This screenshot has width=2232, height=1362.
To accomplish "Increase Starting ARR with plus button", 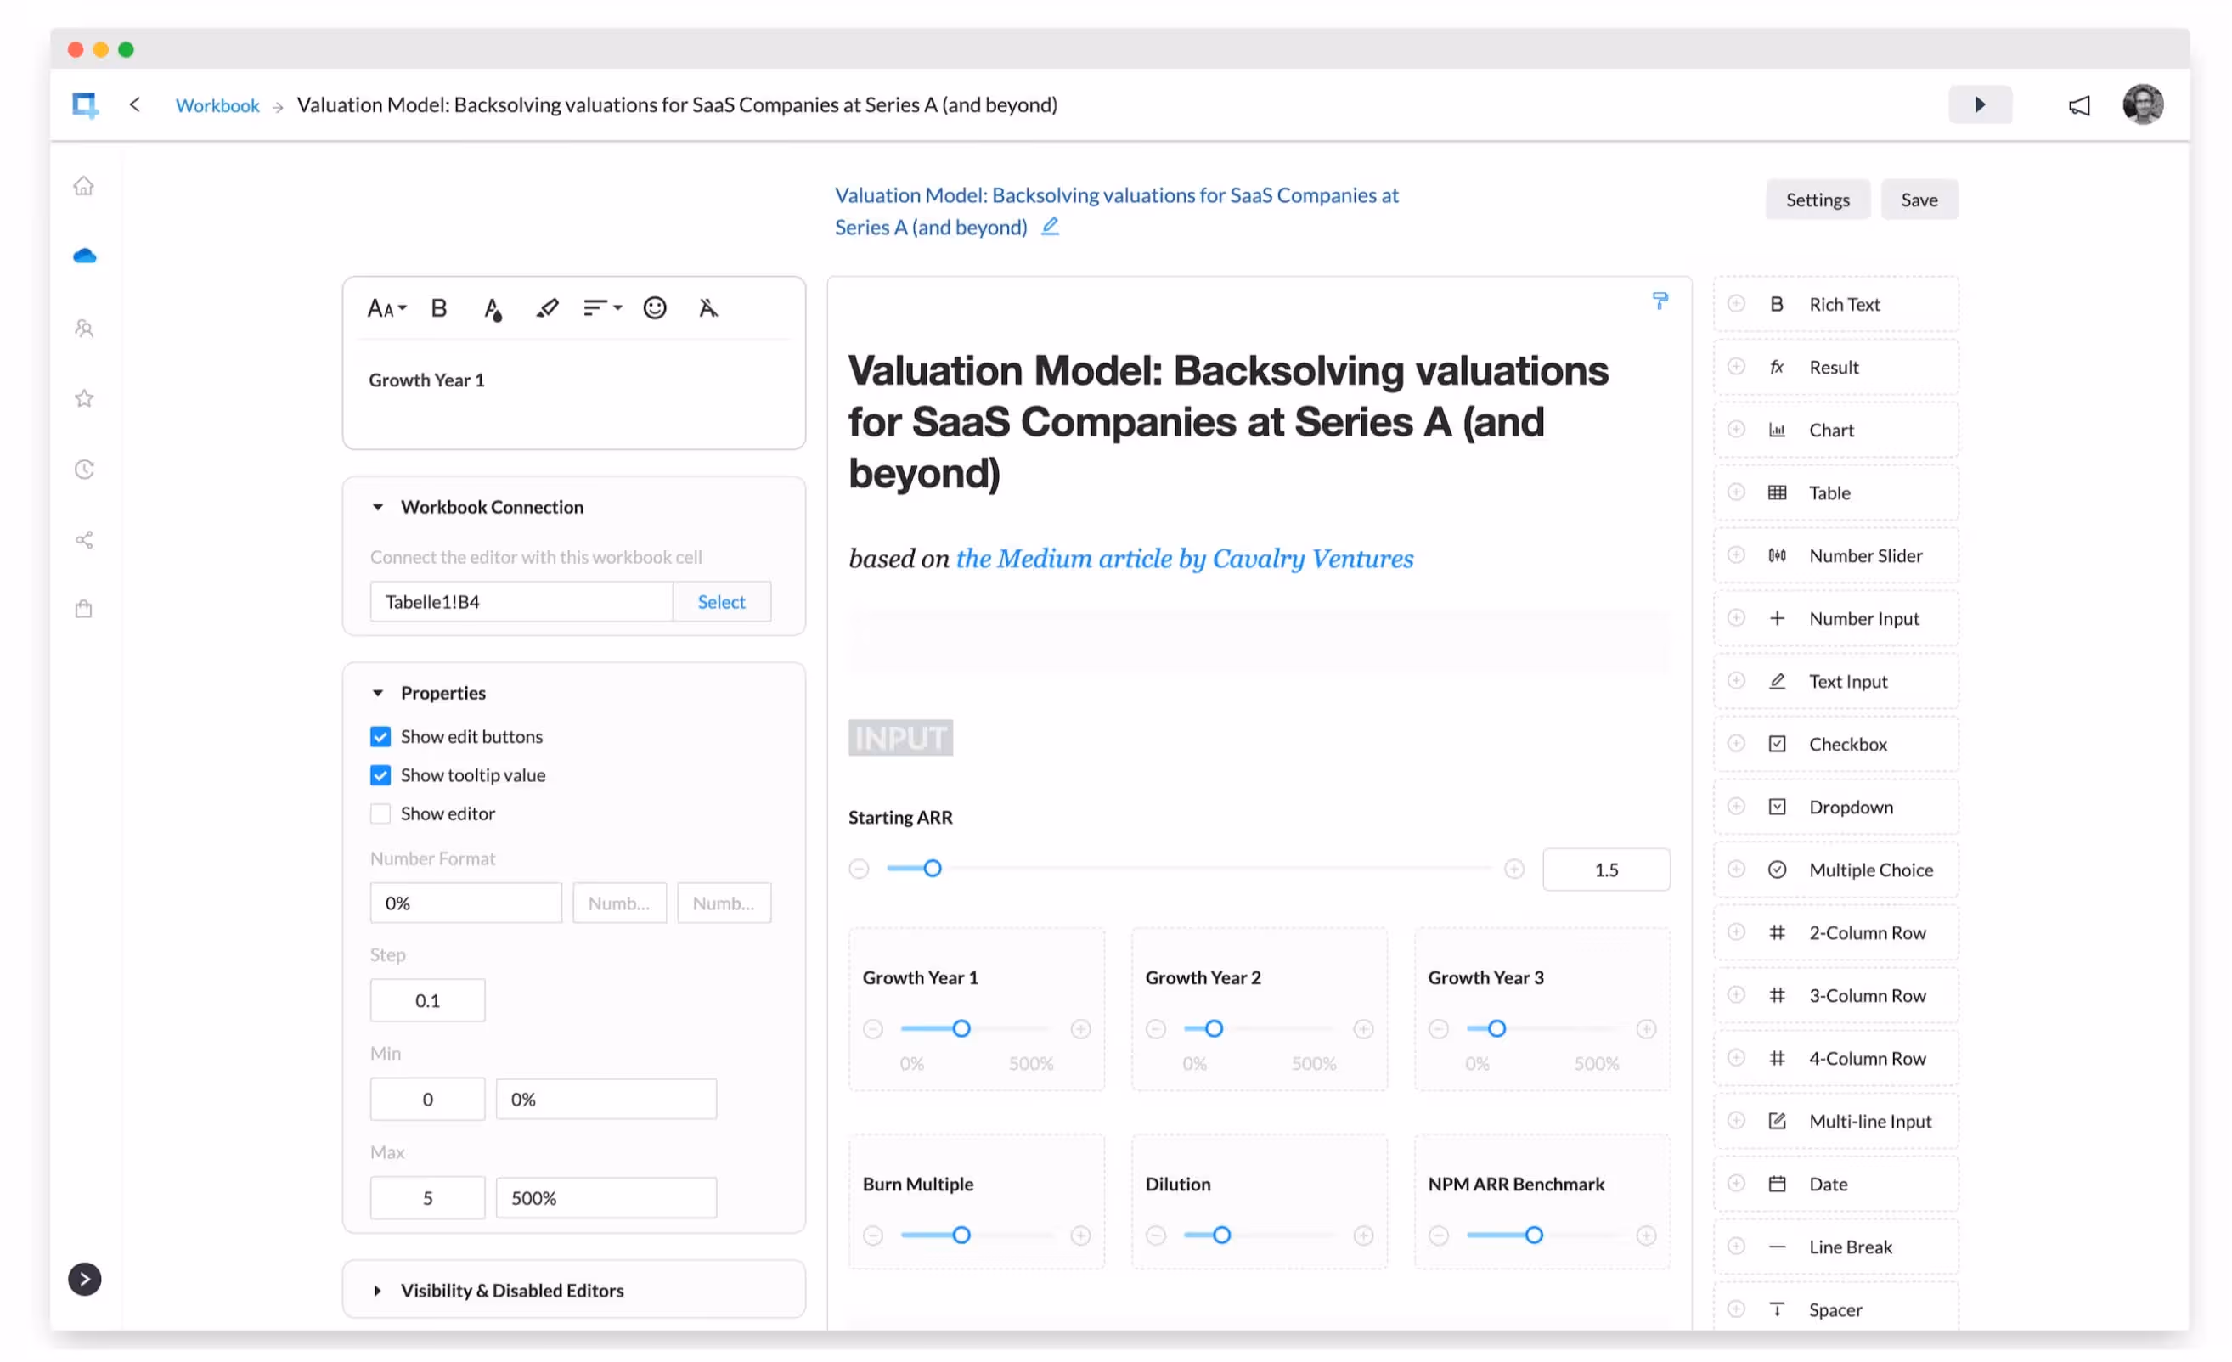I will tap(1514, 870).
